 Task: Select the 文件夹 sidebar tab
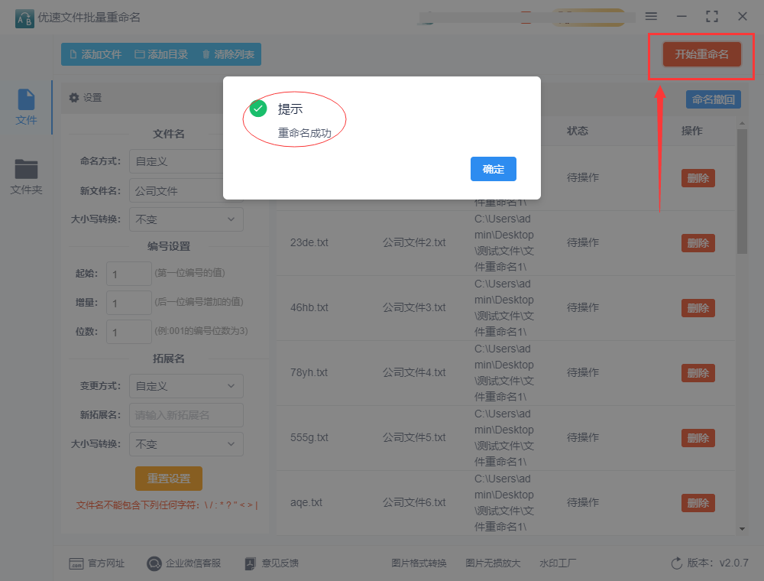pos(26,177)
